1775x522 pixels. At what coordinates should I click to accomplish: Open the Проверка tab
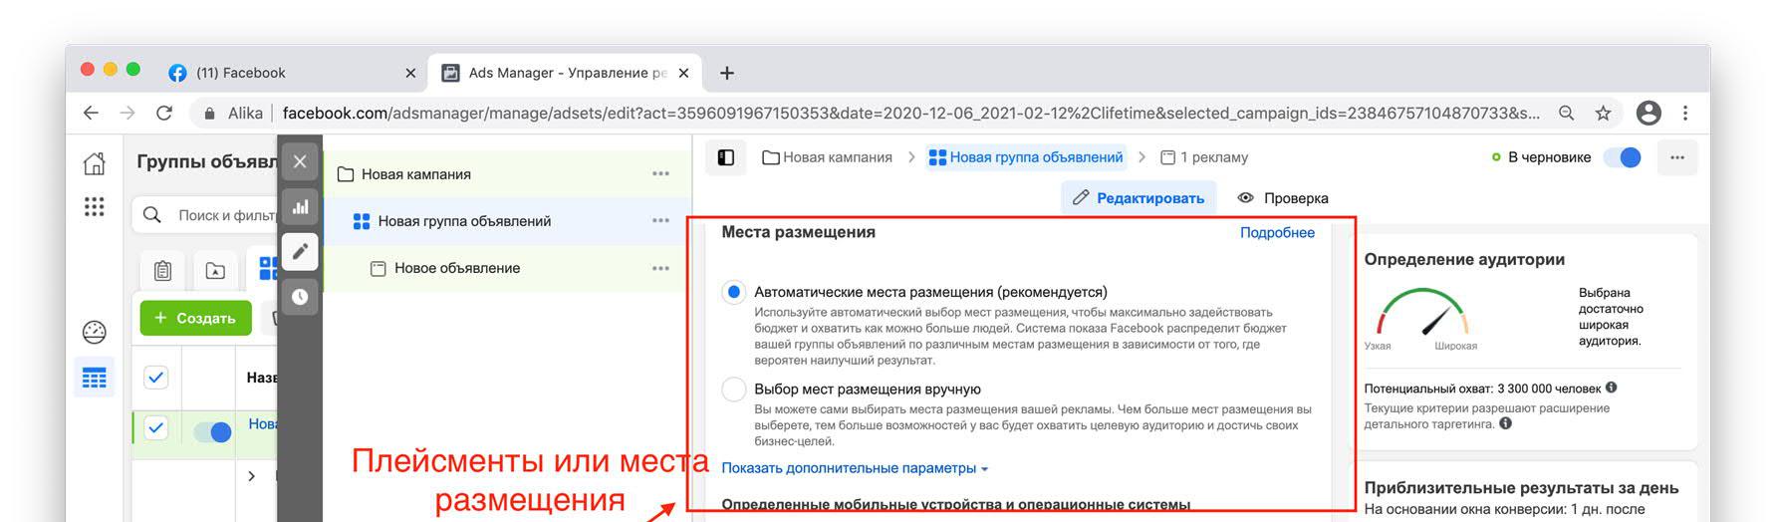point(1283,198)
